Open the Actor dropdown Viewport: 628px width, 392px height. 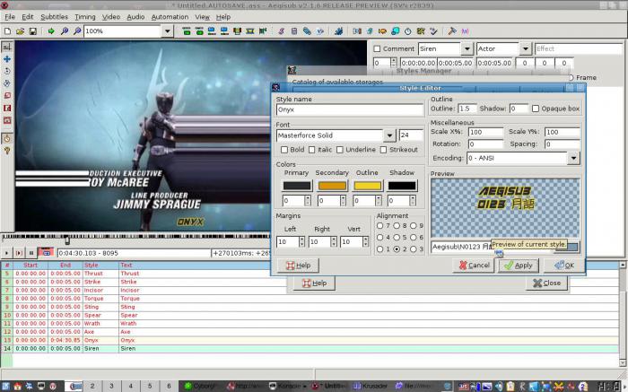[x=526, y=48]
